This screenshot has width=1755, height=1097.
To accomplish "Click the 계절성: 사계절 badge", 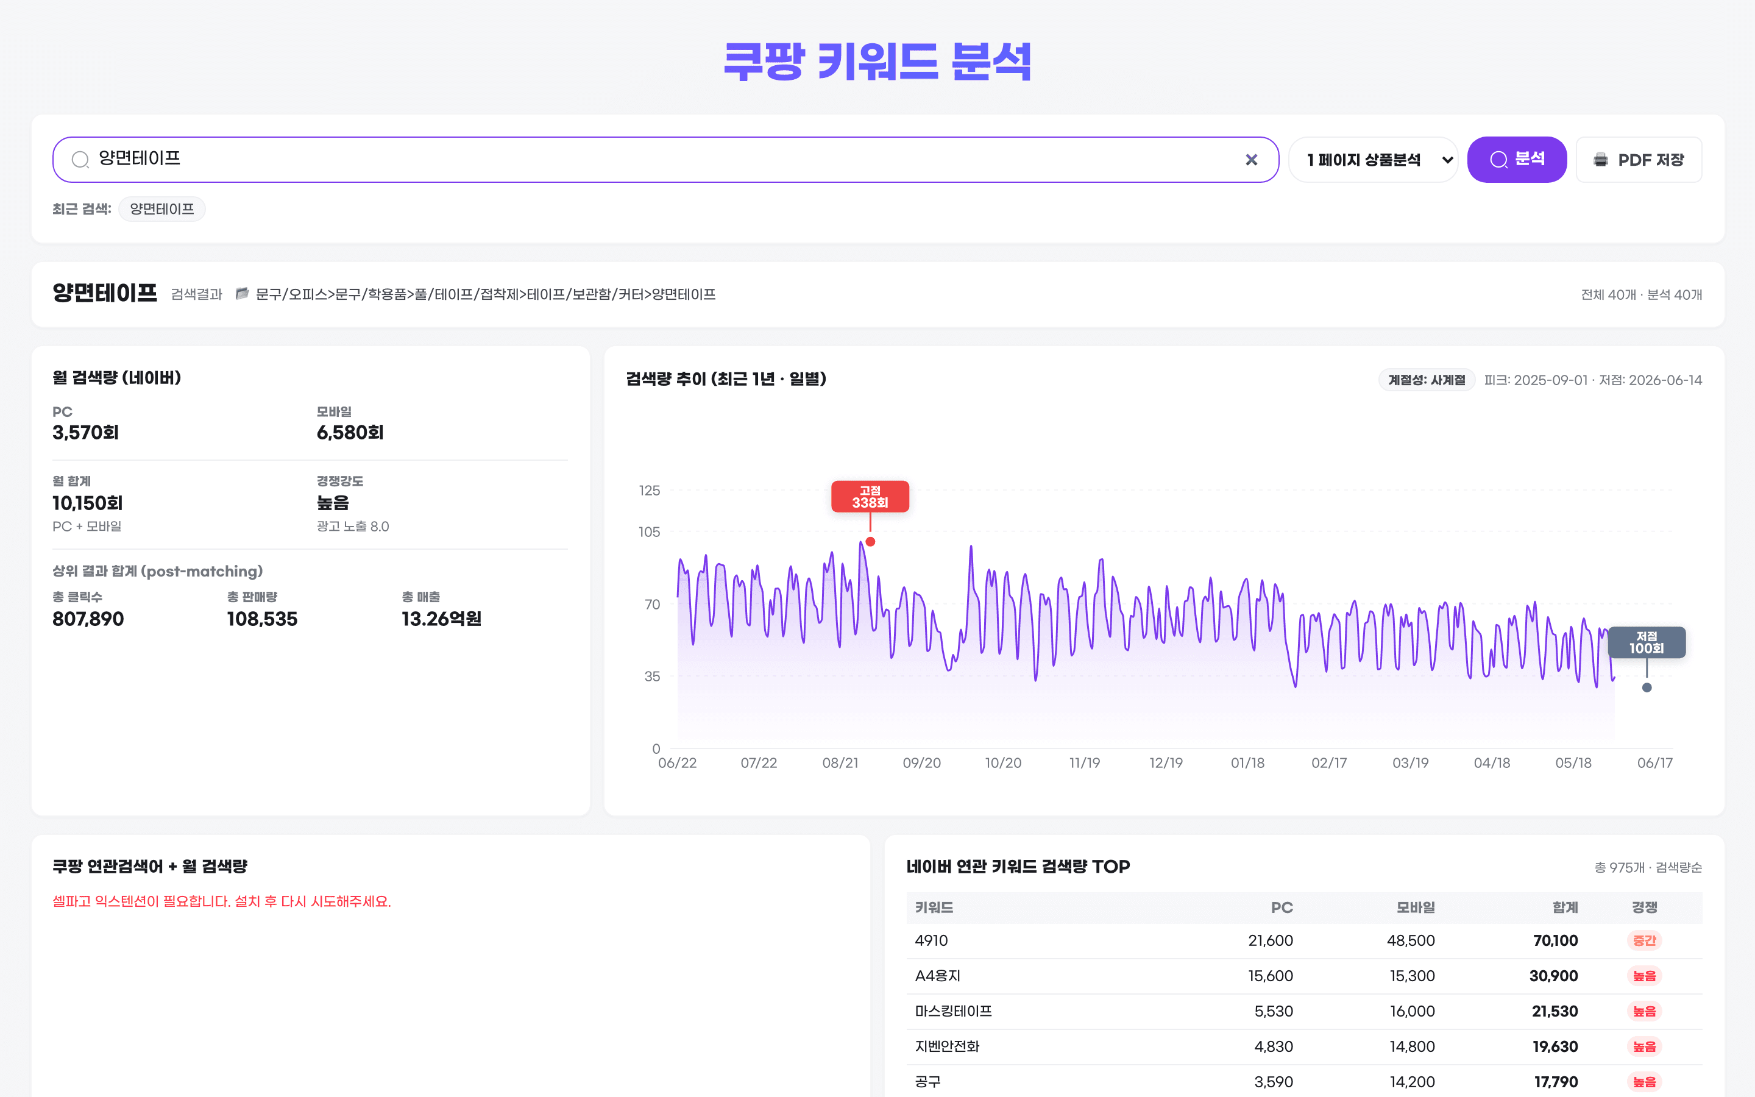I will 1426,380.
